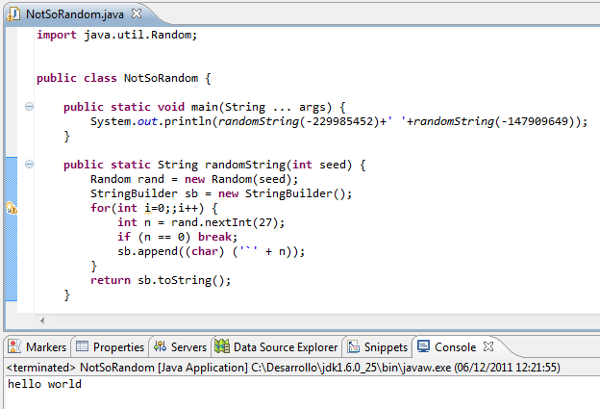Switch to the Snippets tab
Screen dimensions: 600x409
(x=385, y=346)
